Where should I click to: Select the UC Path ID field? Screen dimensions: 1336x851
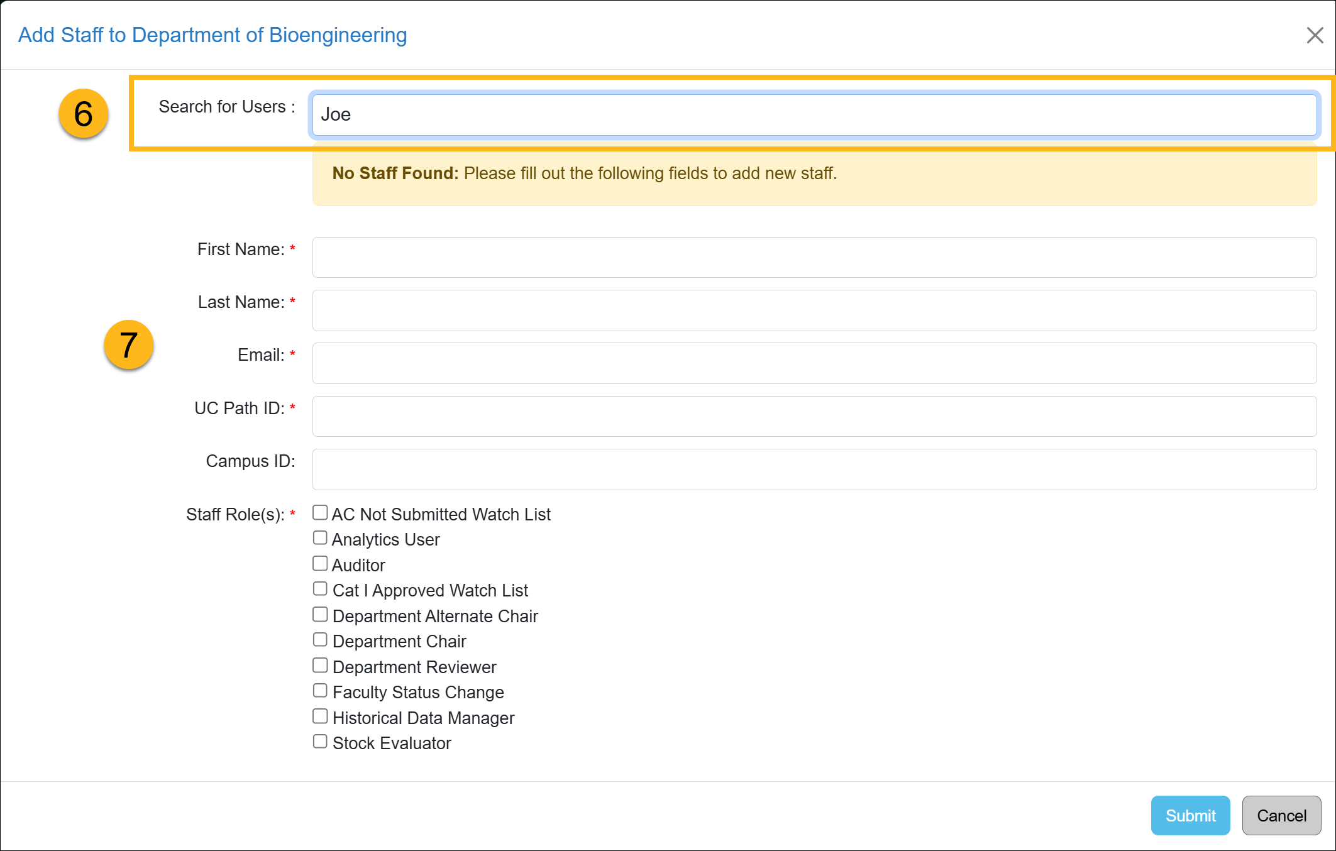pyautogui.click(x=814, y=416)
